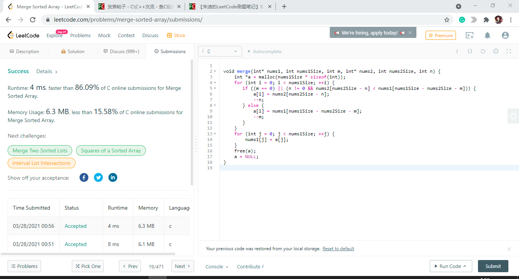Screen dimensions: 519x279
Task: Switch to the Description tab
Action: pos(24,51)
